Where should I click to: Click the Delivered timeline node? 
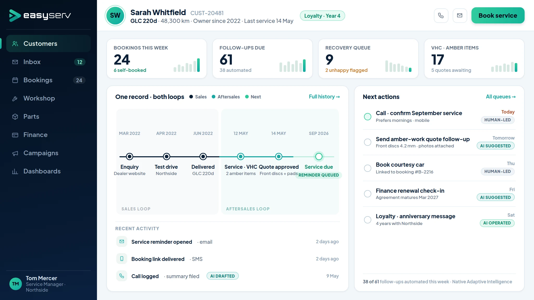click(203, 157)
